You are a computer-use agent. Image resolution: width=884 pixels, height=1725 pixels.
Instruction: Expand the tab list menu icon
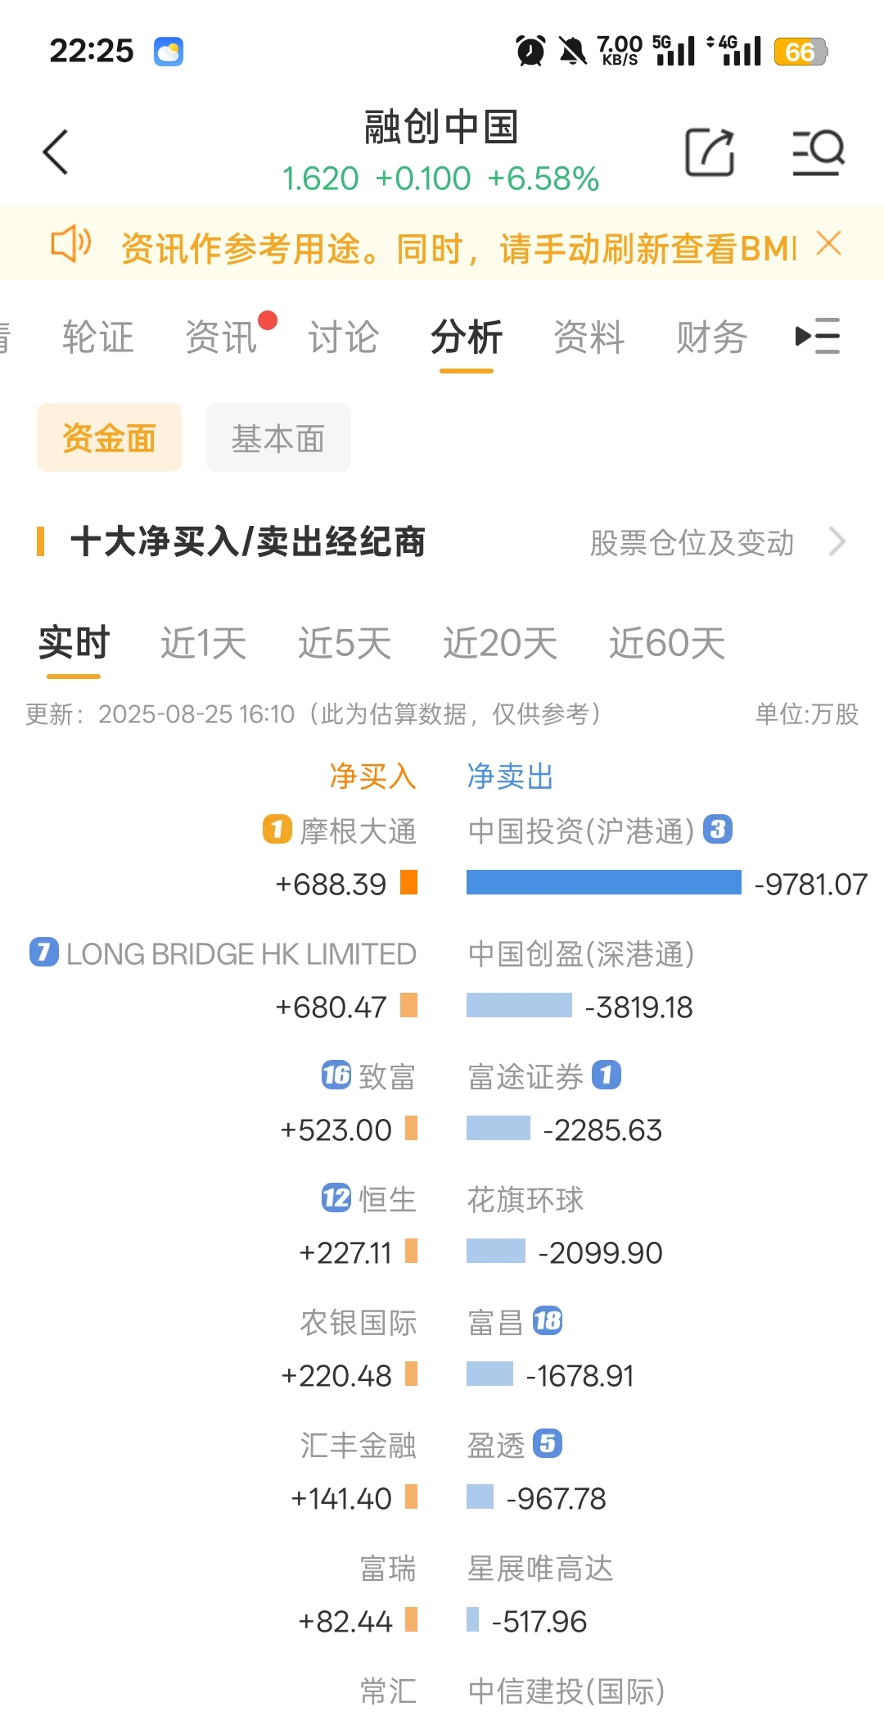pyautogui.click(x=818, y=336)
